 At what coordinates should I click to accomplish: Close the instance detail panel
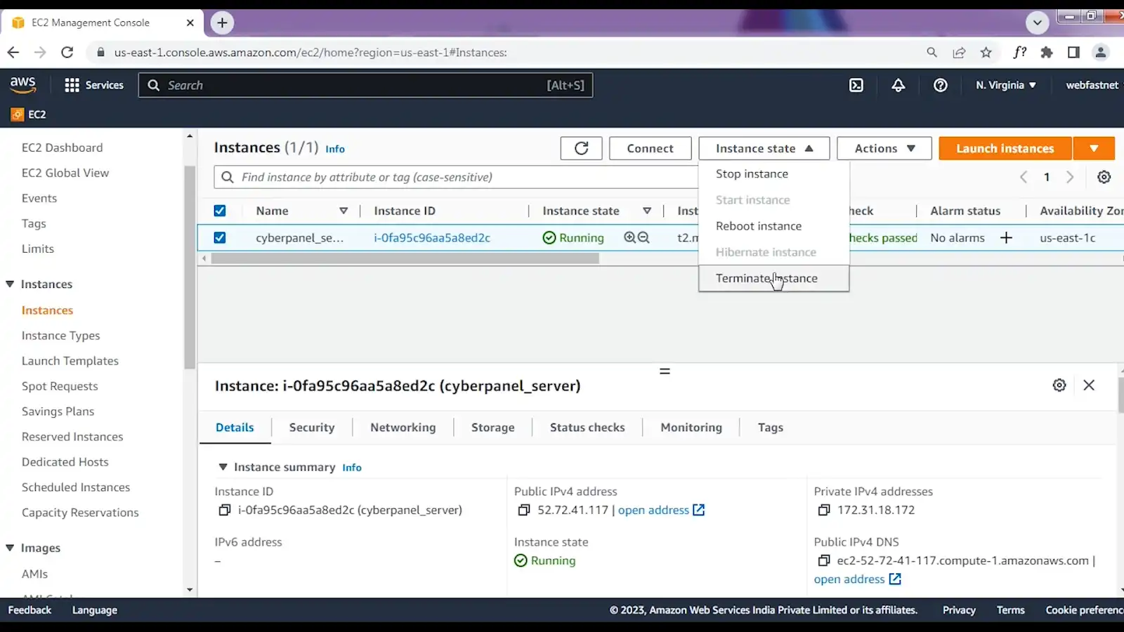point(1089,385)
